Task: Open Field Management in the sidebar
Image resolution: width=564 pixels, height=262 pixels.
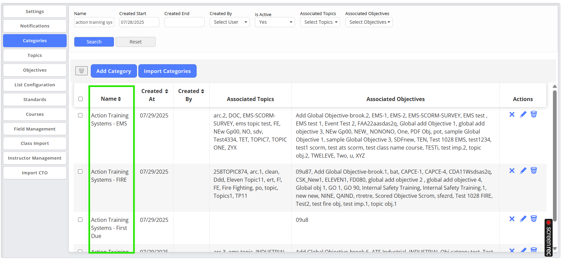Action: pyautogui.click(x=35, y=129)
